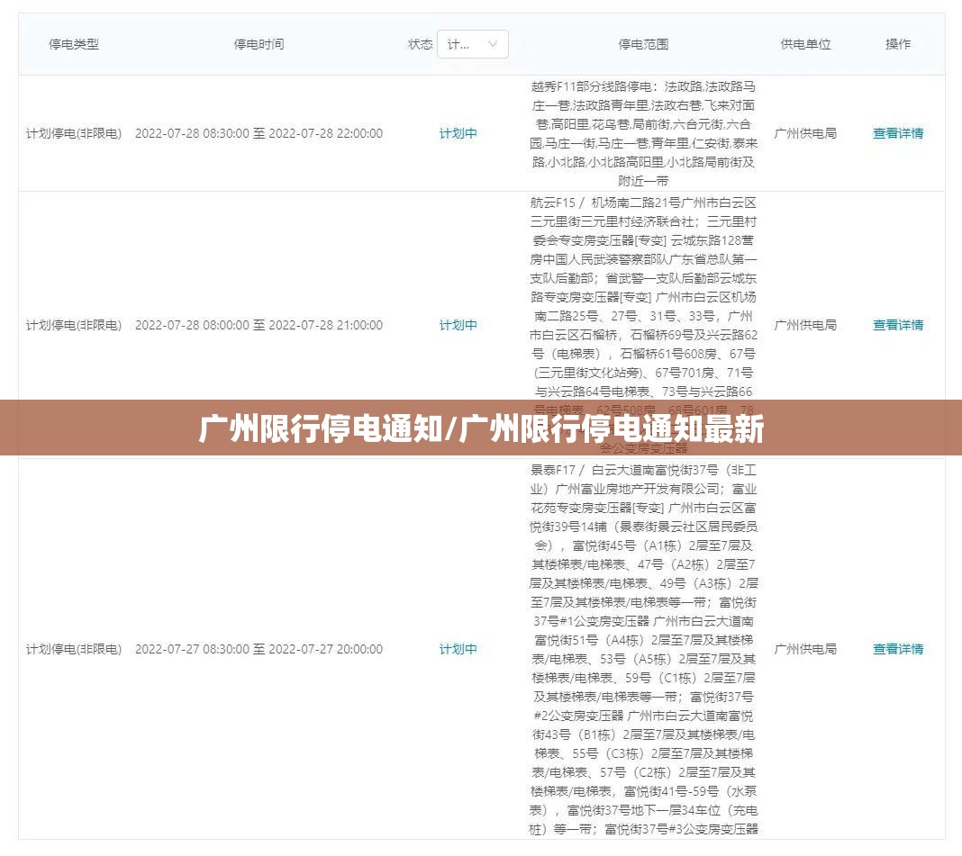Click 计划中 status in the 航云F15 row
Screen dimensions: 962x856
coord(458,325)
